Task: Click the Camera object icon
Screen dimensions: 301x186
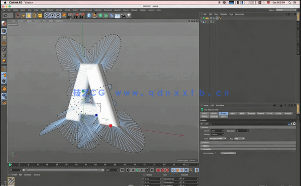Action: (123, 15)
